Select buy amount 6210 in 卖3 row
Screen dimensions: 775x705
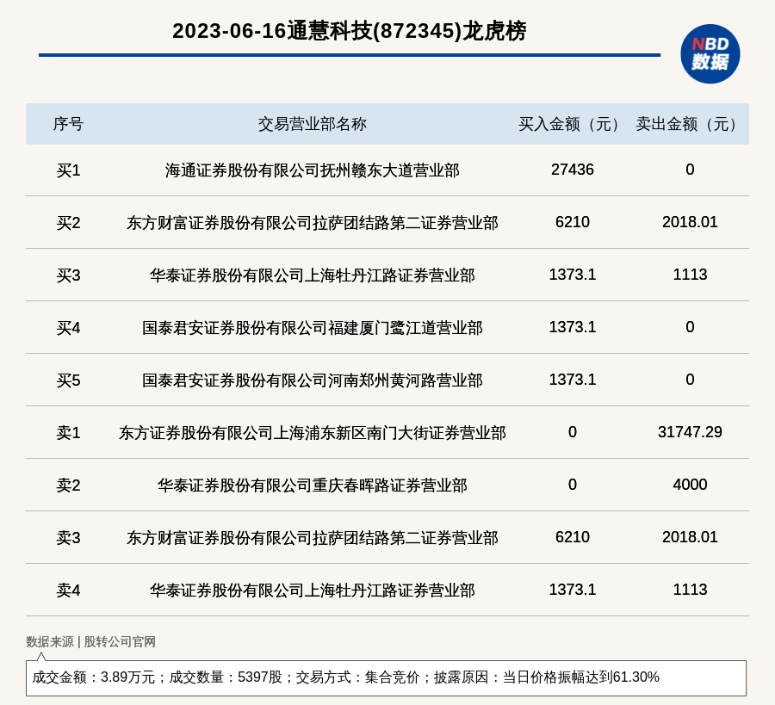pos(573,536)
